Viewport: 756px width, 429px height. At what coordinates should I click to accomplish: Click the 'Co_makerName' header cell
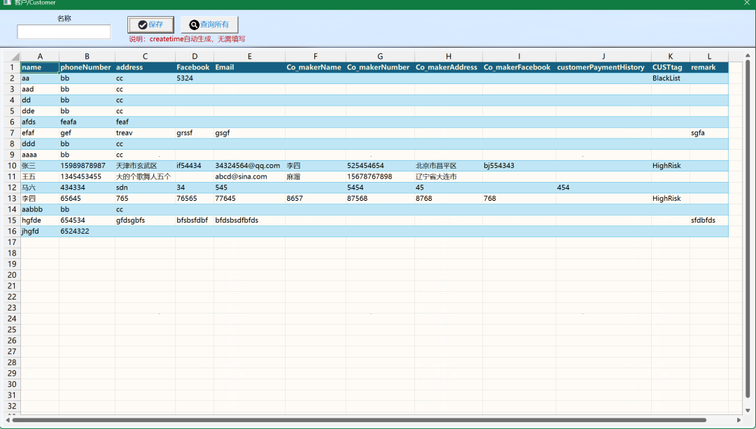315,67
